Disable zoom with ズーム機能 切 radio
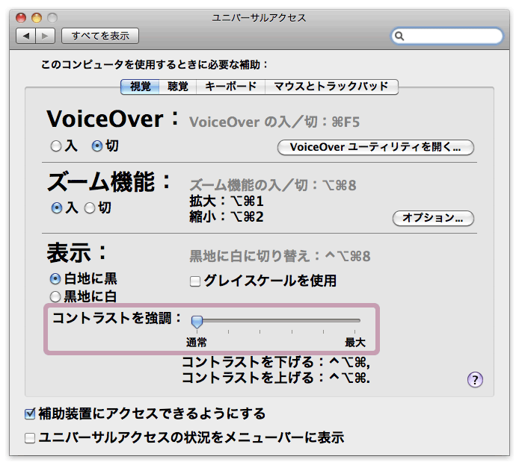Viewport: 519px width, 465px height. (x=90, y=208)
